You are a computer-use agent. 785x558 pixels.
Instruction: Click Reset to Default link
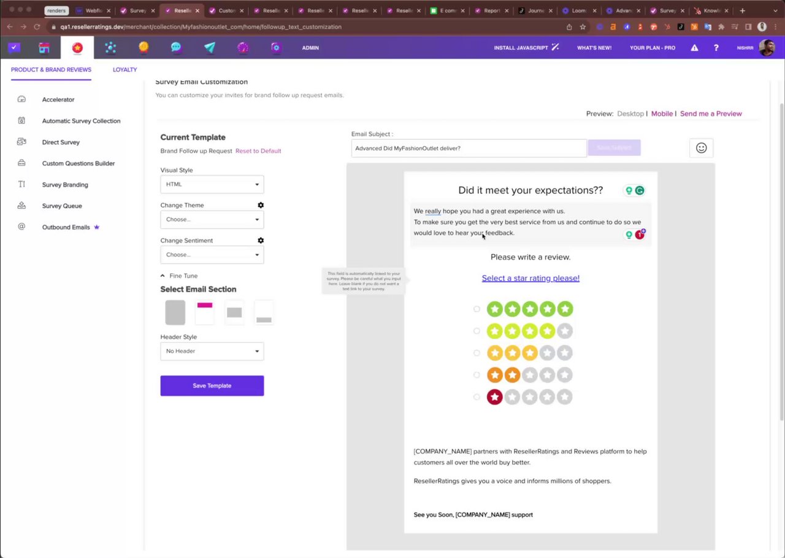click(x=258, y=151)
